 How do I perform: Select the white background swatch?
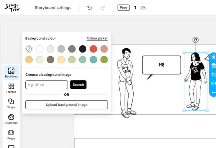click(x=40, y=49)
